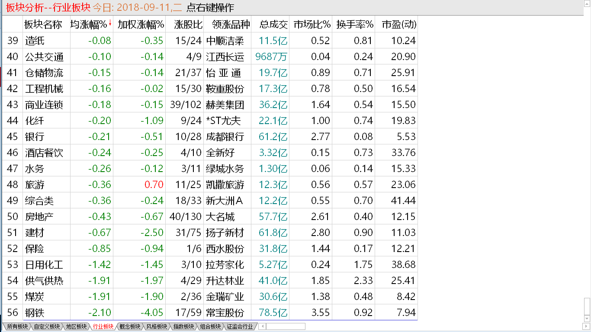Select the 银行 sector name
The width and height of the screenshot is (591, 332).
click(x=35, y=137)
